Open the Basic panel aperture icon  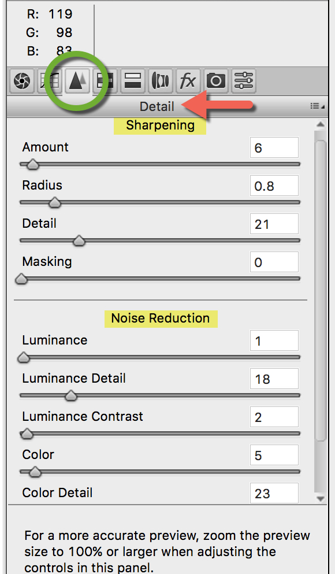pos(22,80)
